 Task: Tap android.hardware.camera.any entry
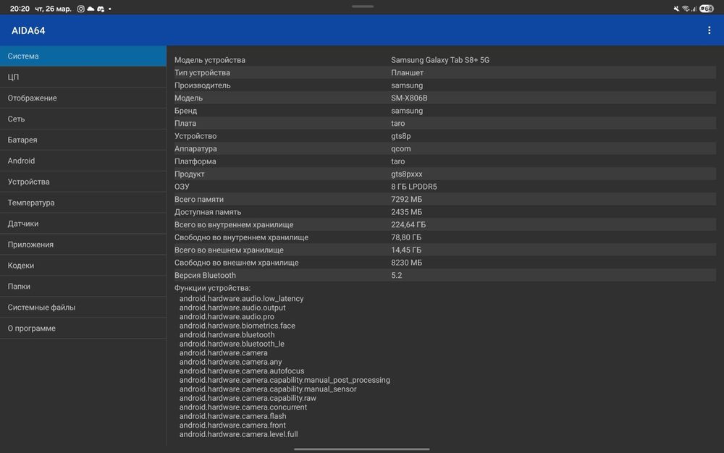230,362
